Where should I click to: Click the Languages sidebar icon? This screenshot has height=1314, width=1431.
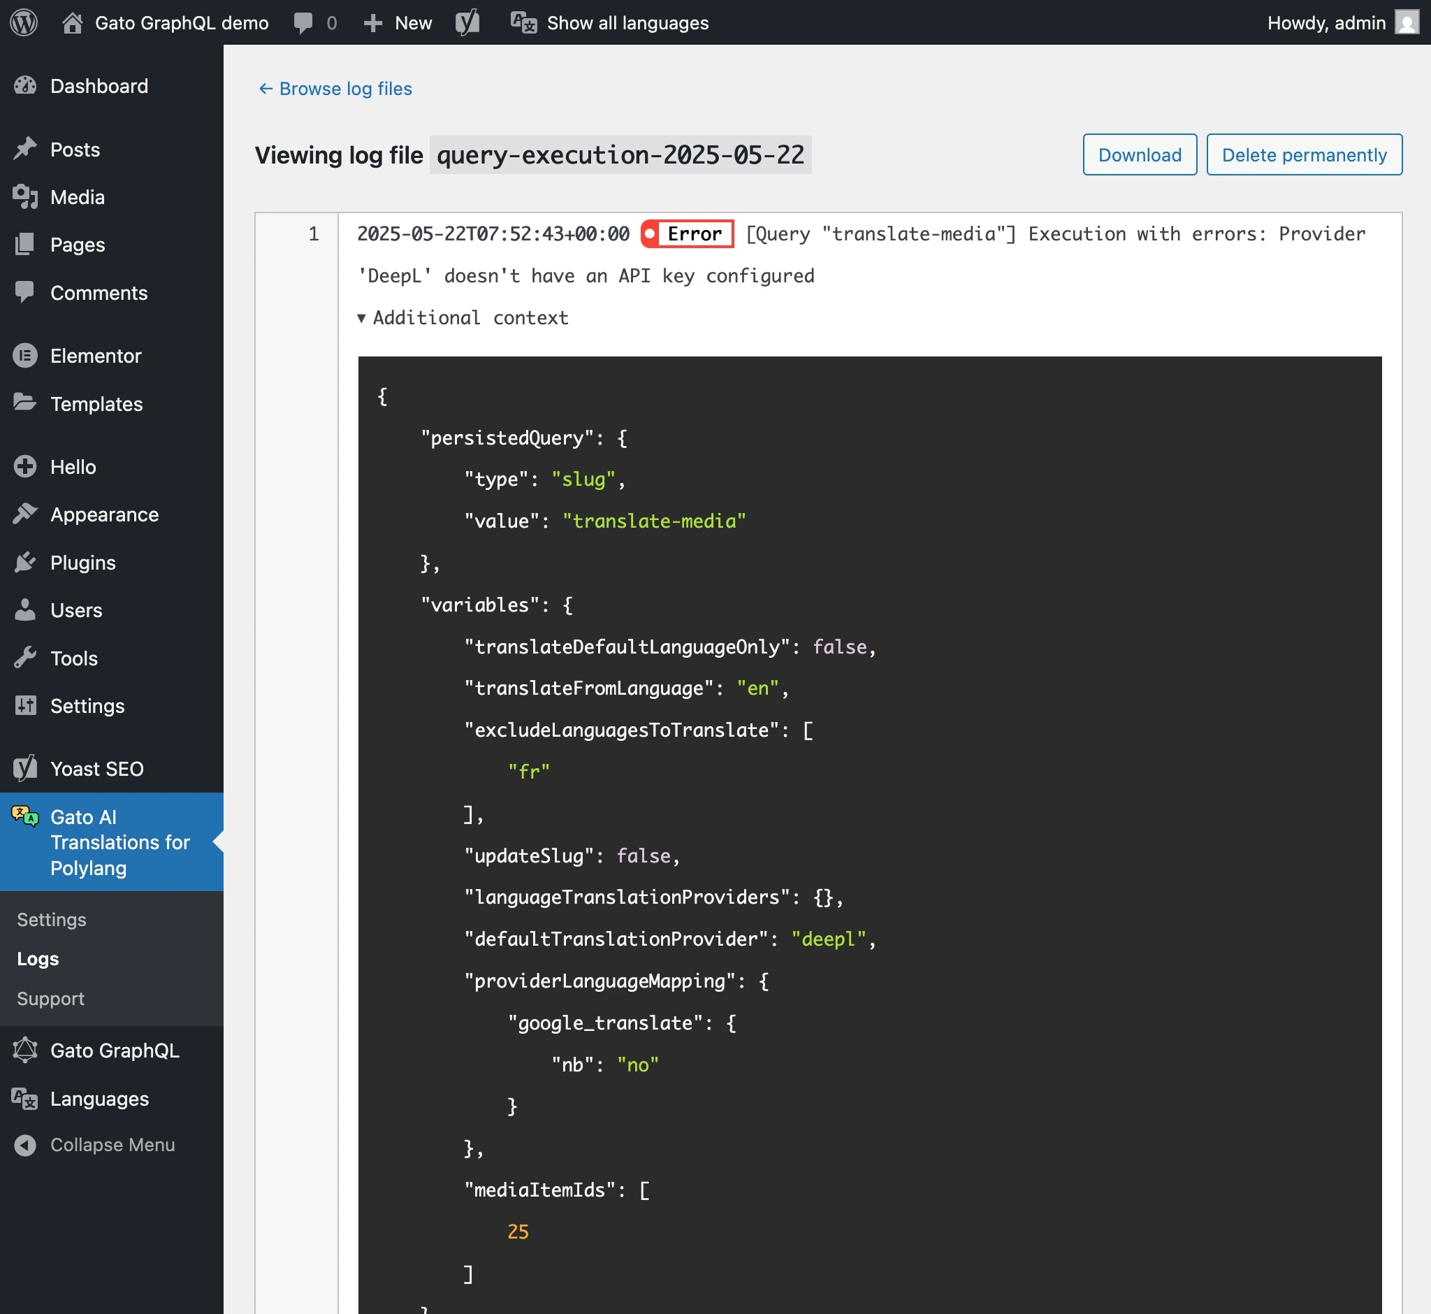point(25,1099)
